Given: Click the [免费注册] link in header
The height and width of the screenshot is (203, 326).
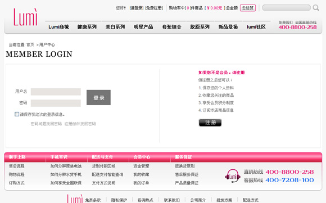Looking at the screenshot, I should point(154,8).
